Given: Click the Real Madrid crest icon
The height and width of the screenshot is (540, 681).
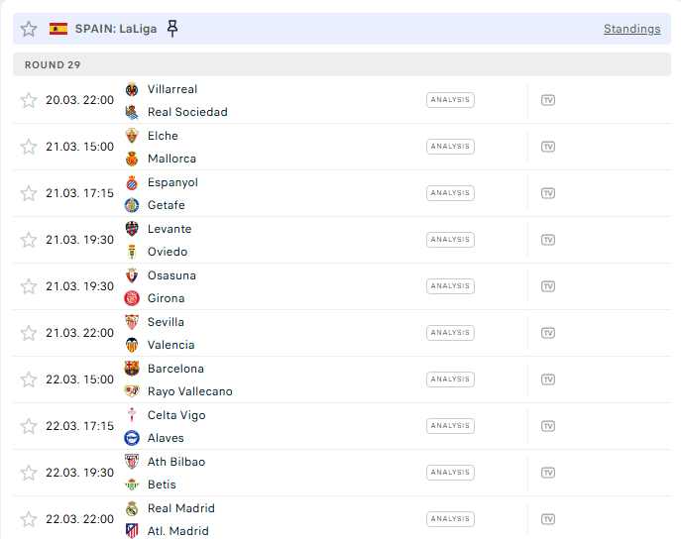Looking at the screenshot, I should click(x=132, y=508).
